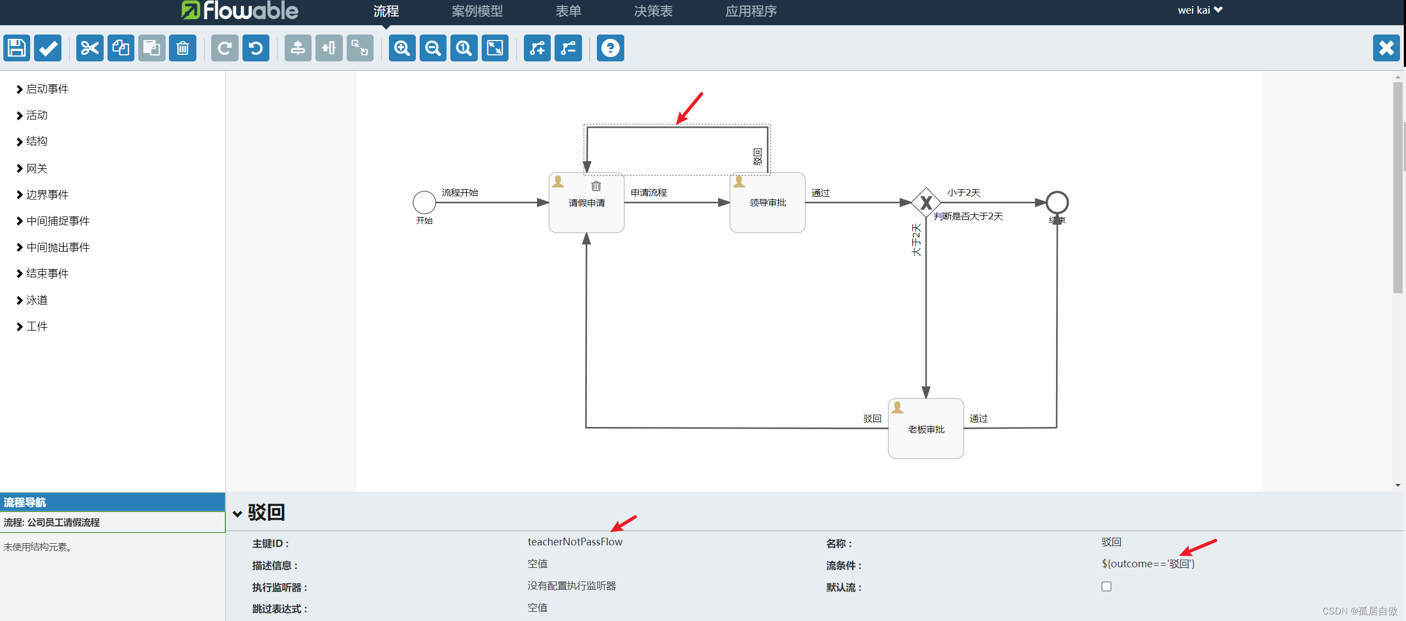This screenshot has height=621, width=1406.
Task: Reset zoom to actual size
Action: (x=464, y=48)
